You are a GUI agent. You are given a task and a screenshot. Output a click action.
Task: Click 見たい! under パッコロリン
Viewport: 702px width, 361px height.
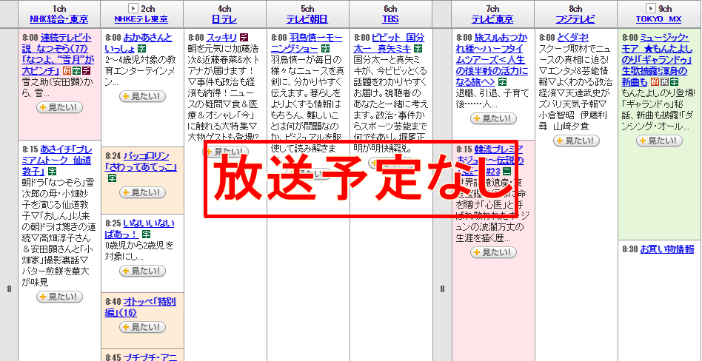pos(142,192)
